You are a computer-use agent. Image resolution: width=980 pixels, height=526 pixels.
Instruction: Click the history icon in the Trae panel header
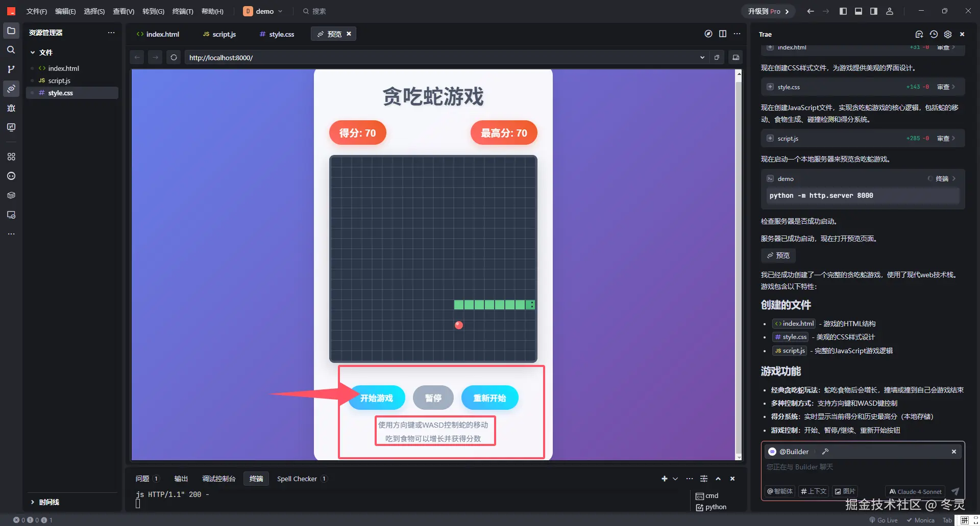tap(934, 34)
